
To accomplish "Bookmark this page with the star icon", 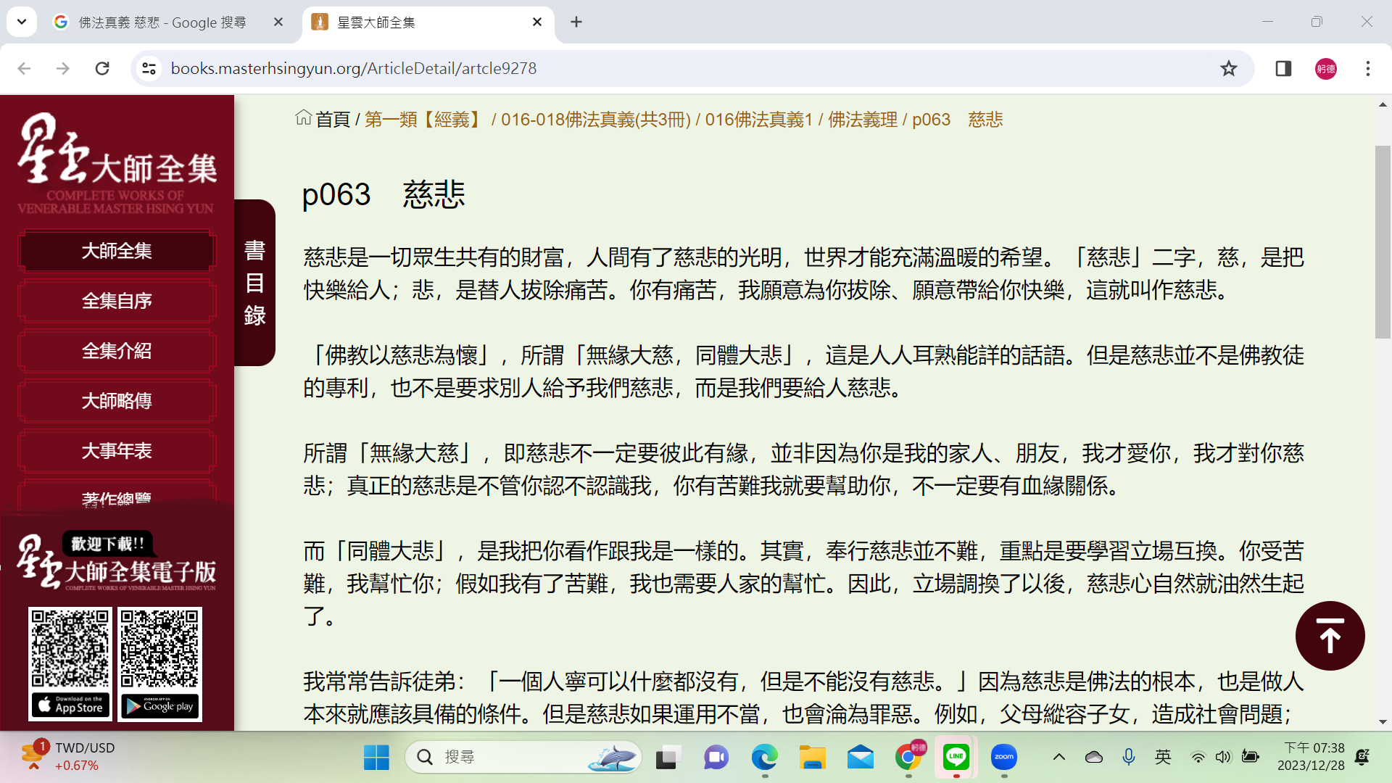I will click(x=1228, y=68).
